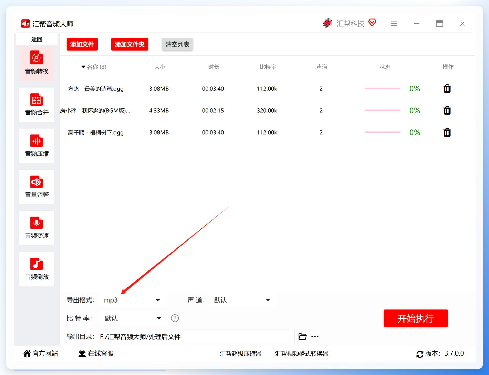Click the bitrate help question mark icon
The width and height of the screenshot is (489, 375).
click(175, 318)
